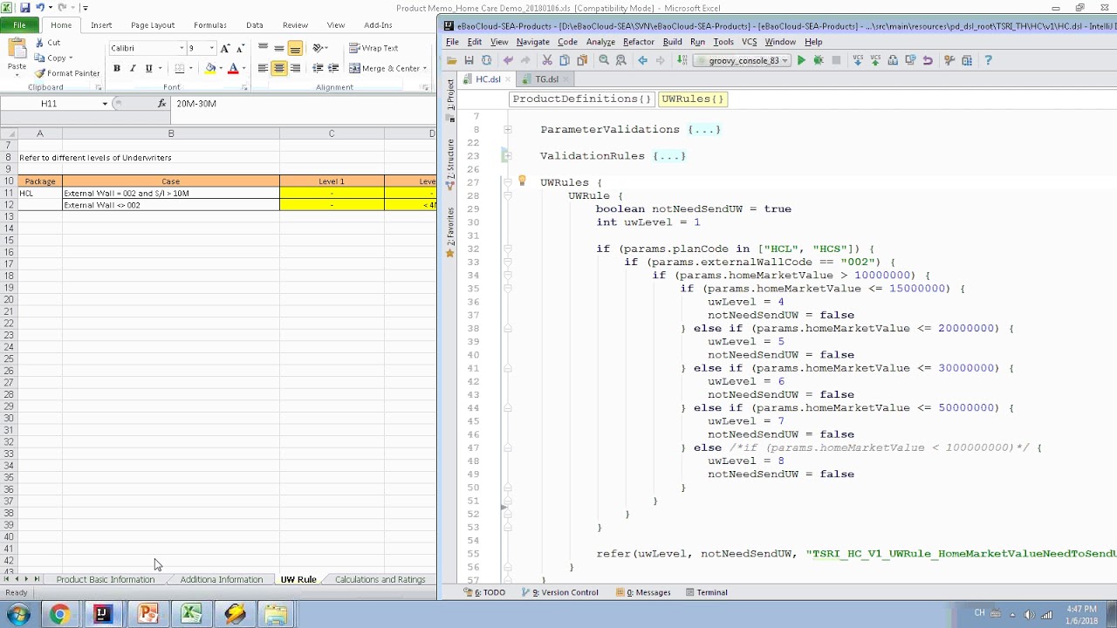Open the font size dropdown

coord(211,49)
